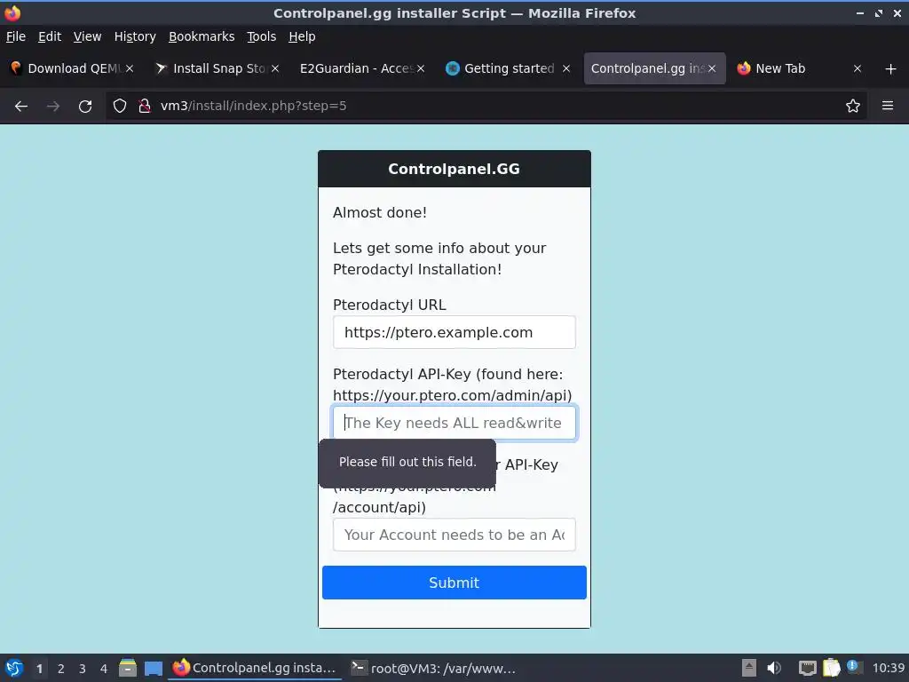Viewport: 909px width, 682px height.
Task: Click the Firefox logo in title bar
Action: point(12,12)
